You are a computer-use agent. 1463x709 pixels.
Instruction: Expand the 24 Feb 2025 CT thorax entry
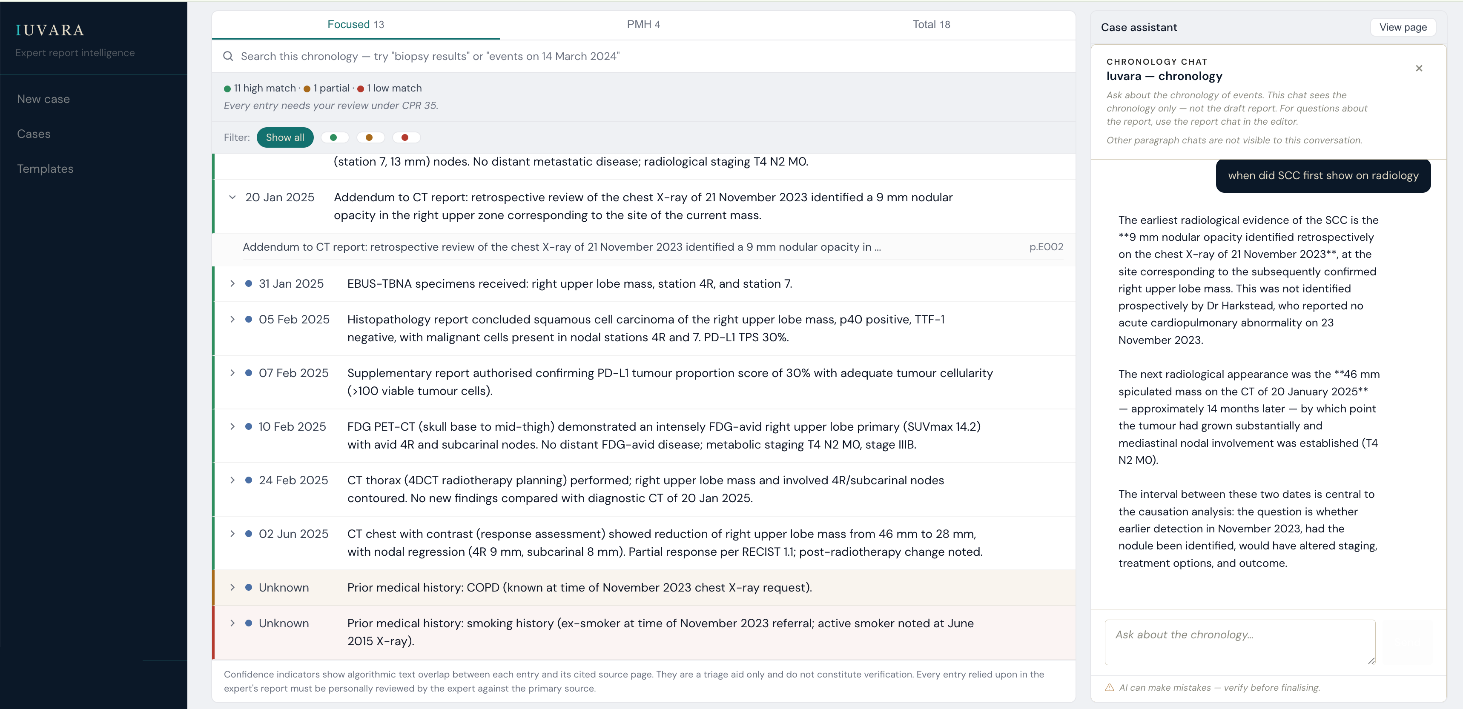(x=232, y=480)
